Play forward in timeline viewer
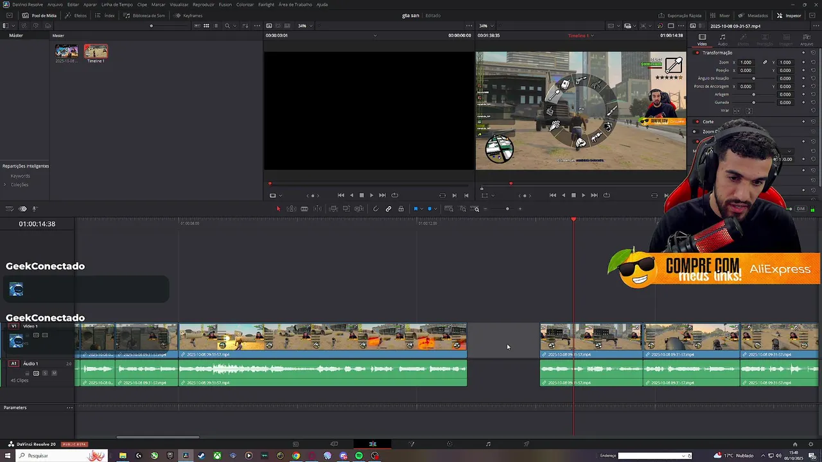This screenshot has width=822, height=462. tap(583, 195)
